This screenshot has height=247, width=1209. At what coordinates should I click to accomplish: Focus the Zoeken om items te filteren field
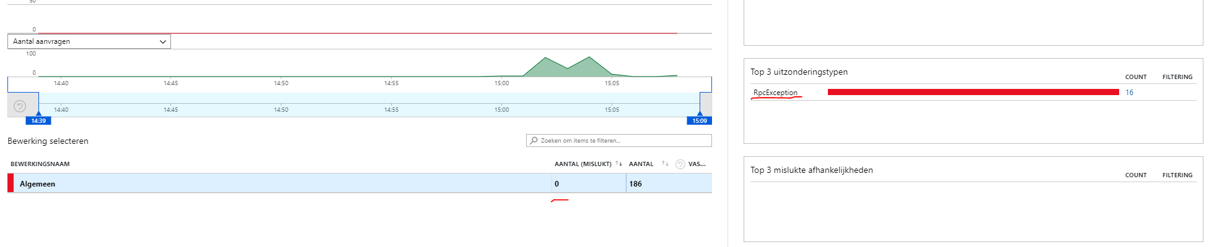(x=618, y=141)
